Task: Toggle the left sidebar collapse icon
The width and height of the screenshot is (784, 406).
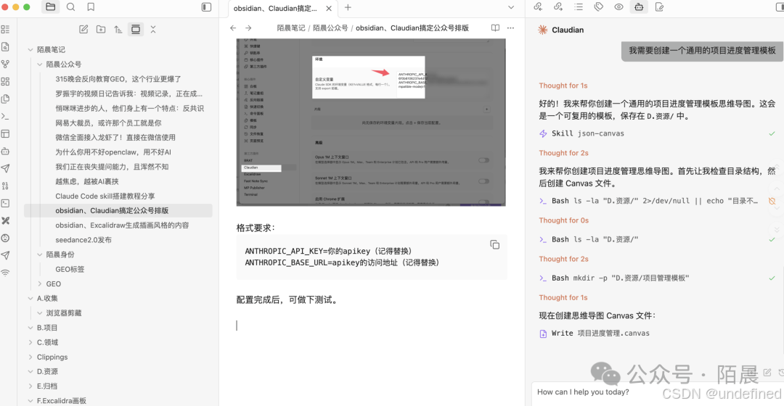Action: click(x=206, y=7)
